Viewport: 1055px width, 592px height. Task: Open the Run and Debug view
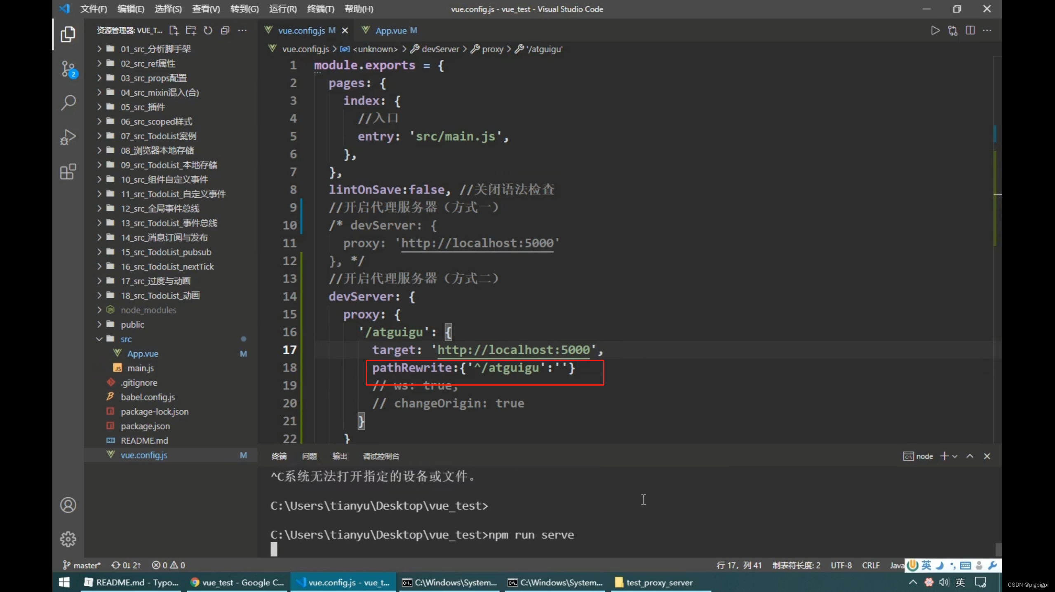[x=68, y=137]
